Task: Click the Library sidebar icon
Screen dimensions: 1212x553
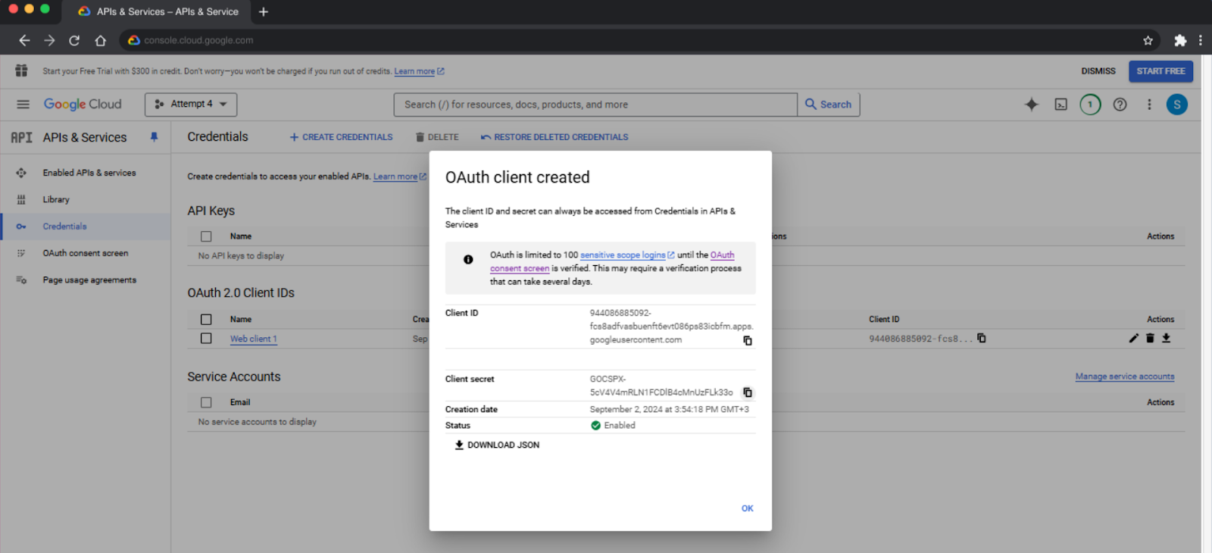Action: click(x=21, y=199)
